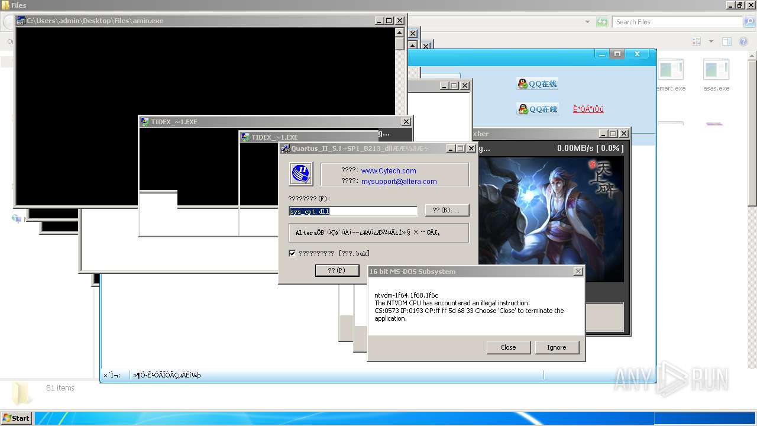The image size is (757, 426).
Task: Select the amert.exe file
Action: point(671,75)
